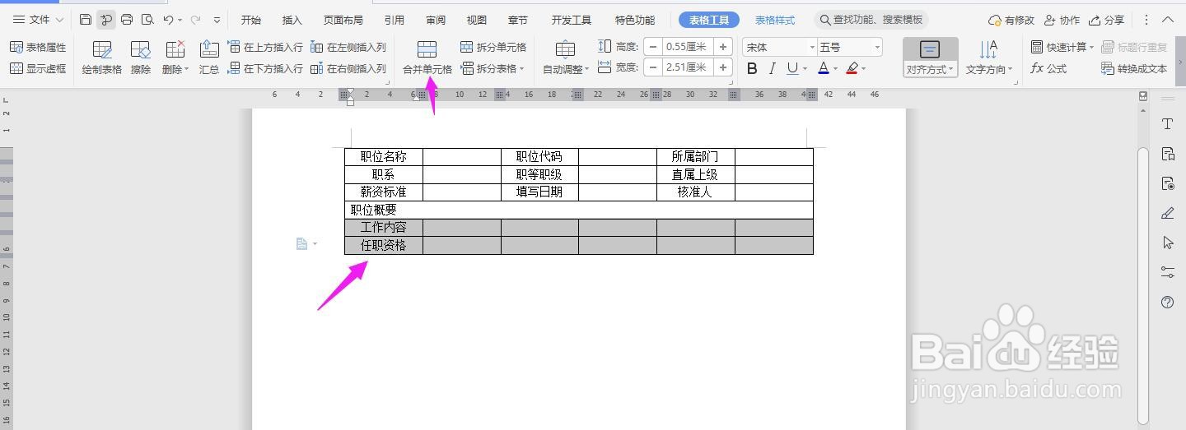Insert column right with 在右侧插入列
Viewport: 1186px width, 430px height.
[348, 69]
